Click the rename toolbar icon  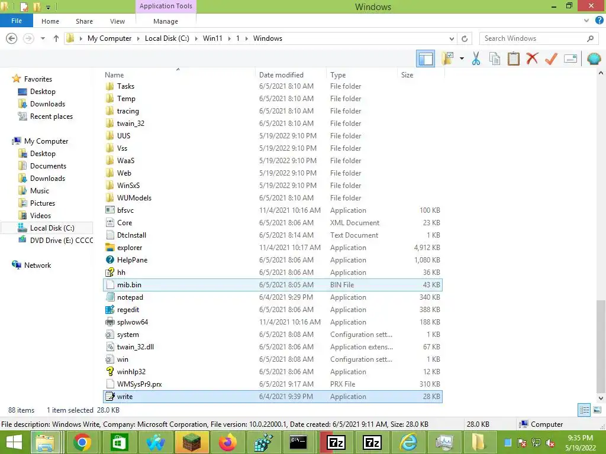pos(570,59)
